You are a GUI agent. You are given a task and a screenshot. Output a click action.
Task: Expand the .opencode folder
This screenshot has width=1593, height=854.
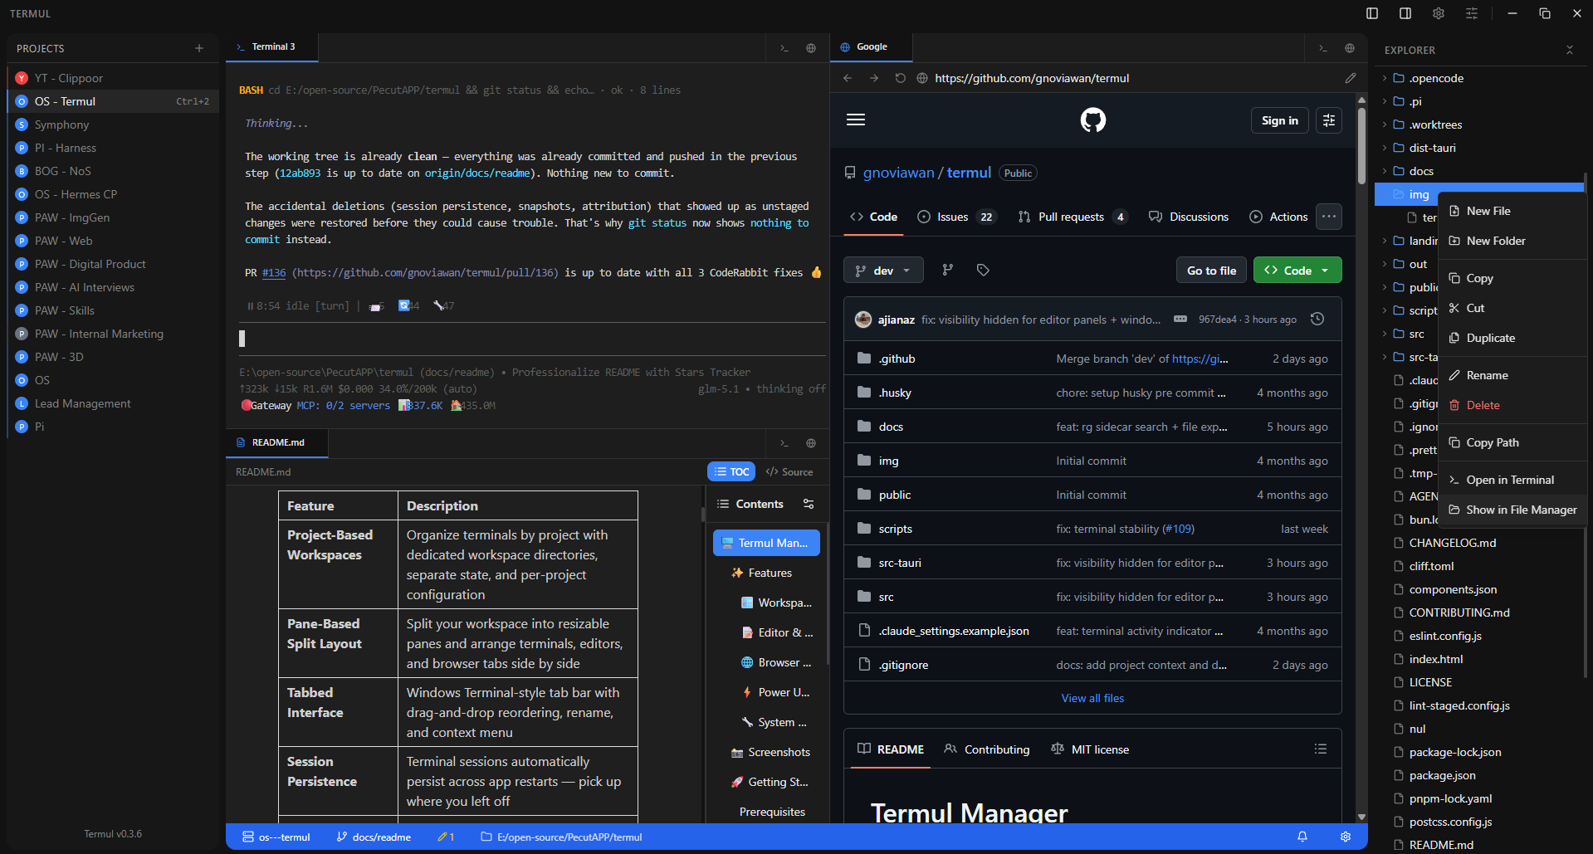tap(1385, 78)
